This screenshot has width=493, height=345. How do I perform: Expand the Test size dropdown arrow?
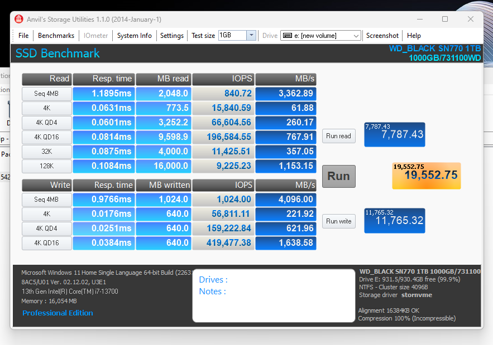click(251, 35)
